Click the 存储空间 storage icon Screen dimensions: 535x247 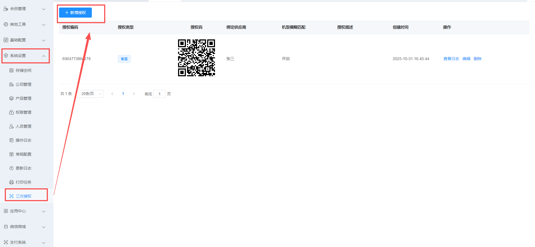pos(11,70)
